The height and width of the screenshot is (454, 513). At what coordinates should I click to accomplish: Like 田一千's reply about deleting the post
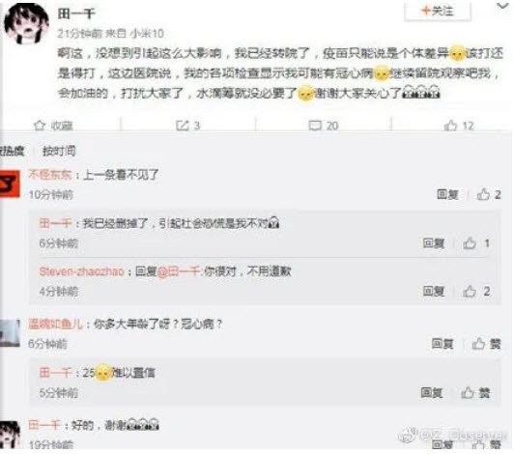470,243
